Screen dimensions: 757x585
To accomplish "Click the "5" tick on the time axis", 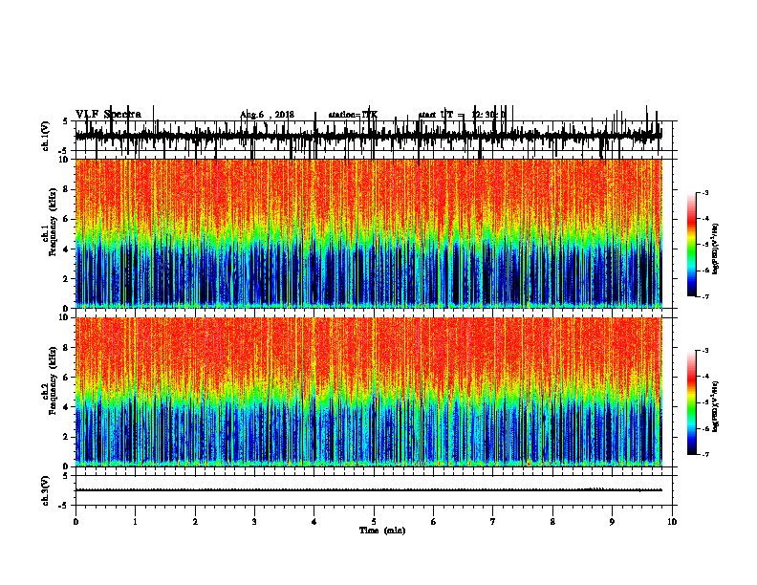I will coord(374,522).
